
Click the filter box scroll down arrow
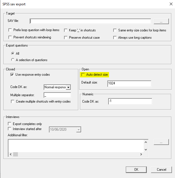click(146, 150)
